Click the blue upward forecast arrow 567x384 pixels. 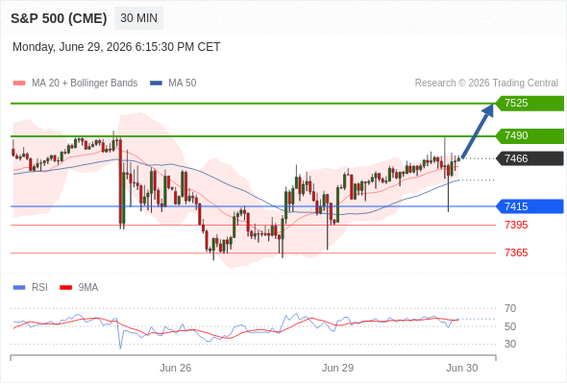coord(478,131)
